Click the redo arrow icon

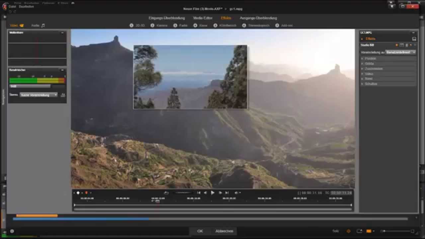[x=15, y=12]
